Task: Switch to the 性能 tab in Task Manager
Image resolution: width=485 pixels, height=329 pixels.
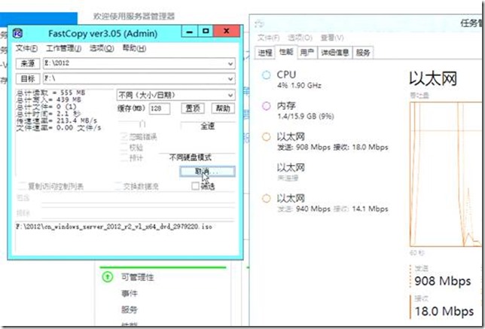Action: point(286,52)
